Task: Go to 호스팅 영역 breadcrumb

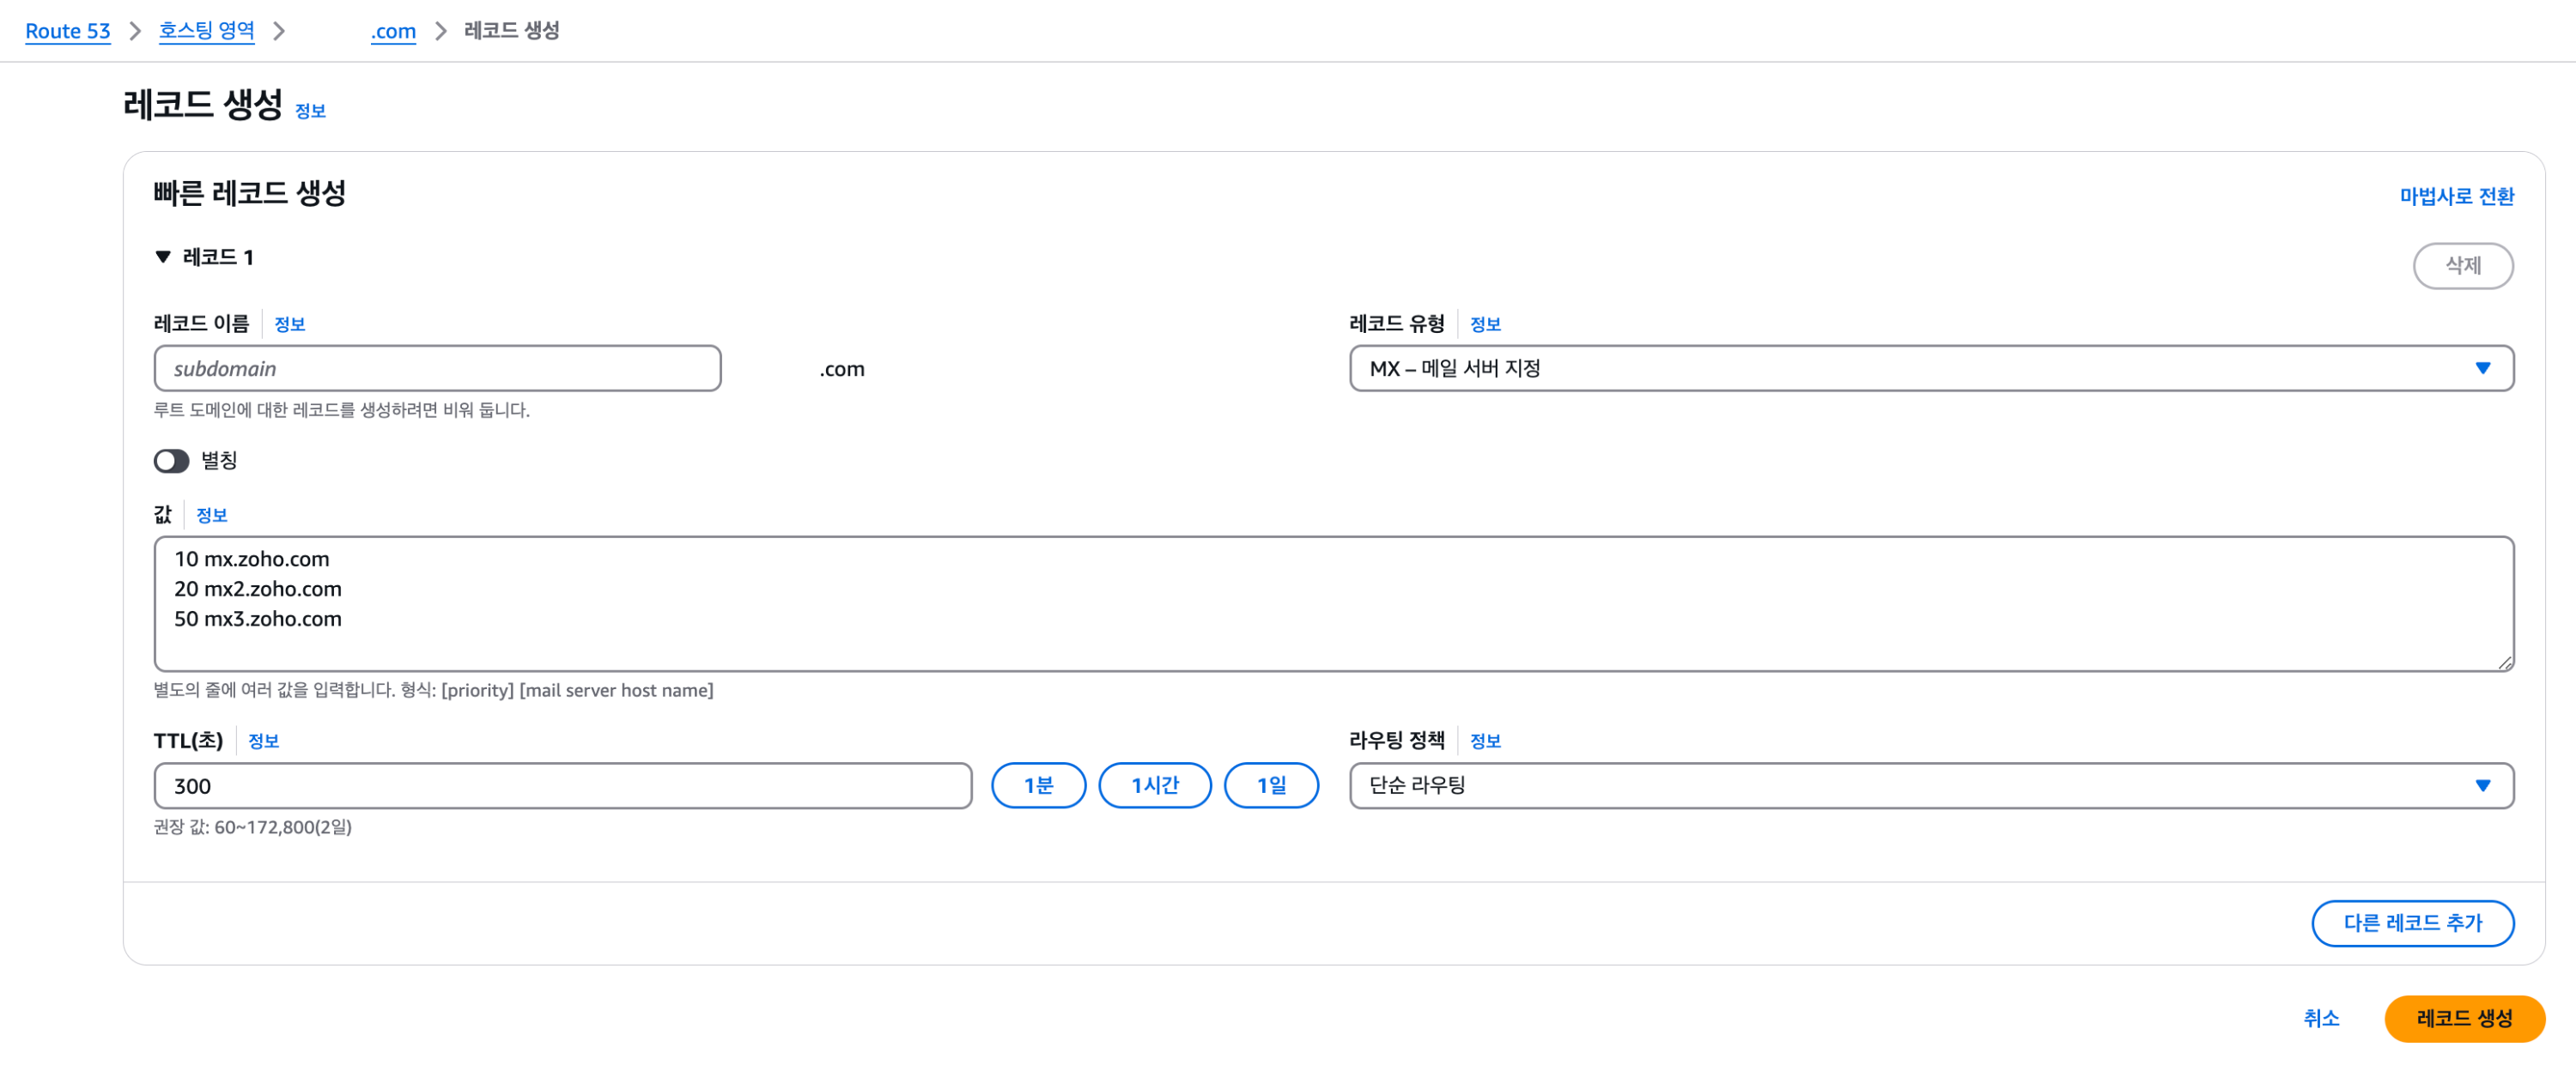Action: point(206,31)
